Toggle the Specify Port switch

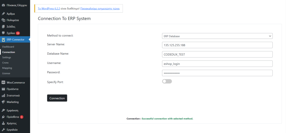167,81
